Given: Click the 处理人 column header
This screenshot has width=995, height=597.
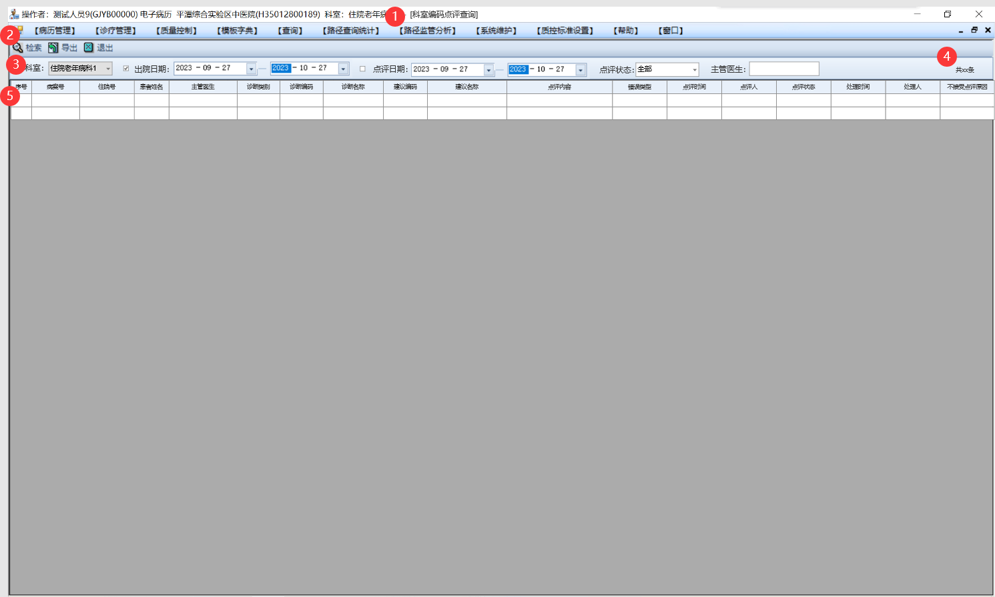Looking at the screenshot, I should (913, 87).
